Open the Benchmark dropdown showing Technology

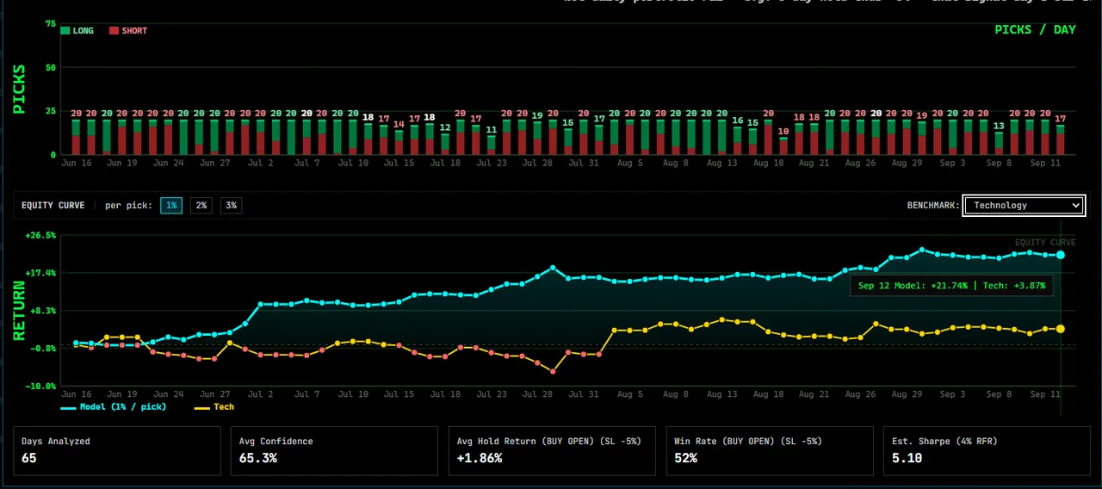(x=1023, y=206)
